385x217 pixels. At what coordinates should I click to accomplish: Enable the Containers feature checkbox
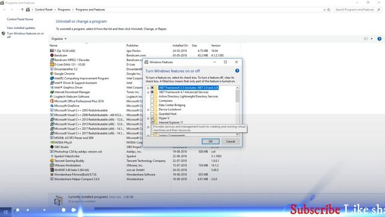(152, 101)
